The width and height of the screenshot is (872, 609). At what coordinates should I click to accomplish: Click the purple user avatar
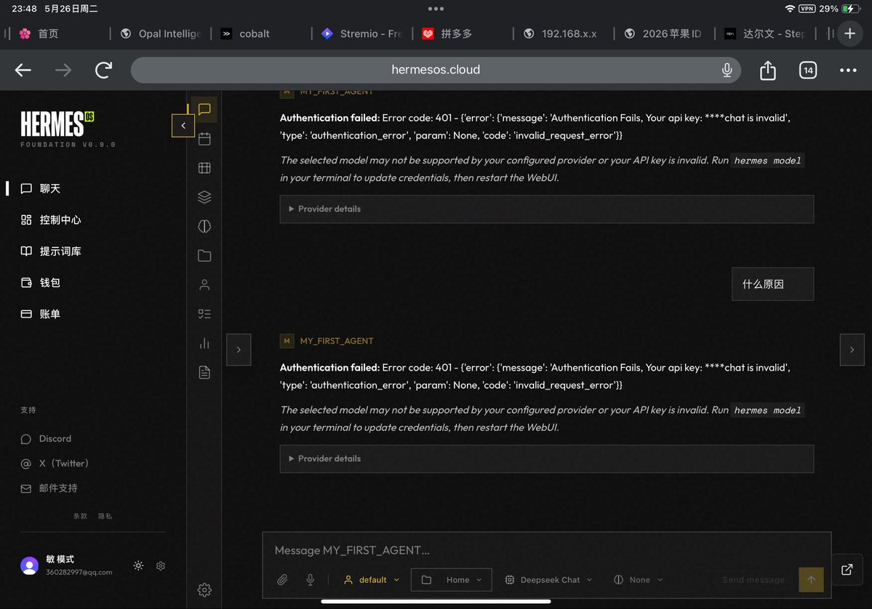pyautogui.click(x=30, y=565)
